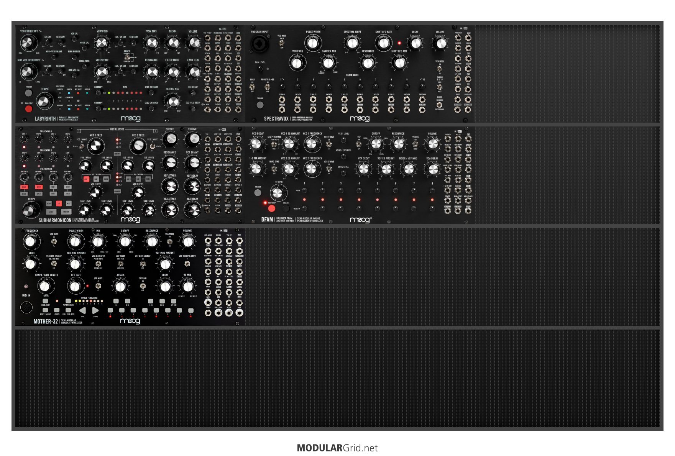Viewport: 675px width, 456px height.
Task: Click the Subharmonicon PLAY button
Action: click(51, 212)
